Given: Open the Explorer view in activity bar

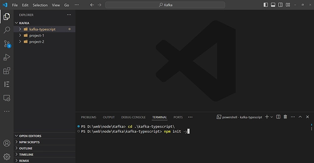Looking at the screenshot, I should pos(7,17).
